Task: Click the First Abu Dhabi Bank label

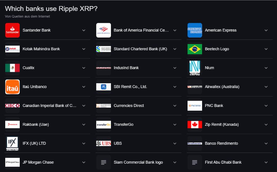Action: (x=223, y=162)
